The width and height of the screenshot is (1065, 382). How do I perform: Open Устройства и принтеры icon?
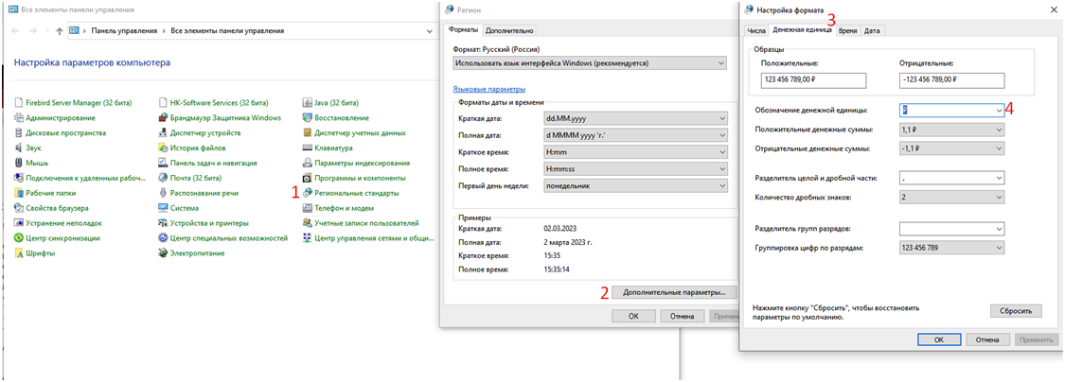point(163,223)
